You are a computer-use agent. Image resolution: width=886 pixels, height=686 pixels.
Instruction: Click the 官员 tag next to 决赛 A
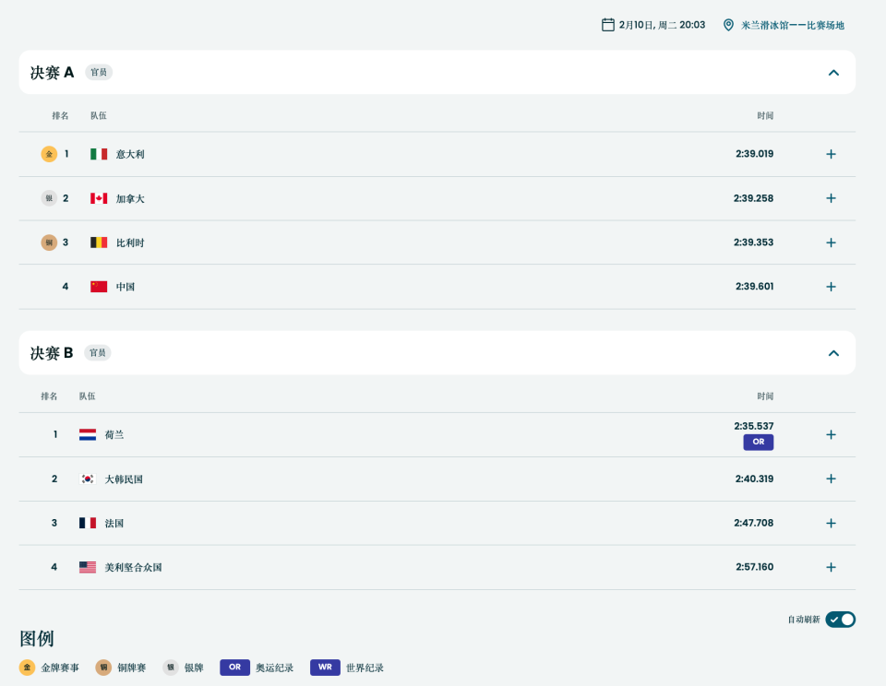pyautogui.click(x=99, y=72)
